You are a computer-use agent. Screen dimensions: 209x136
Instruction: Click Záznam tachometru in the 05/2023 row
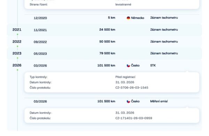pos(164,53)
